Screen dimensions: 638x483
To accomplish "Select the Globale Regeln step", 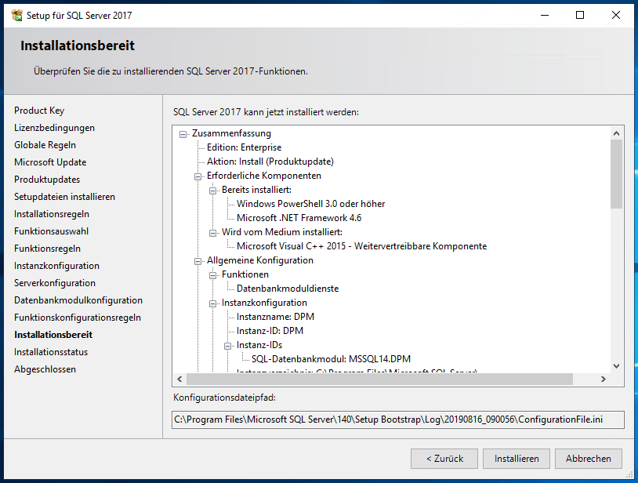I will [45, 145].
